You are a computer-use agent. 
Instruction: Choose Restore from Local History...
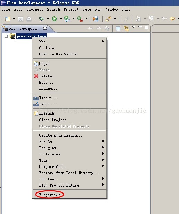[69, 173]
